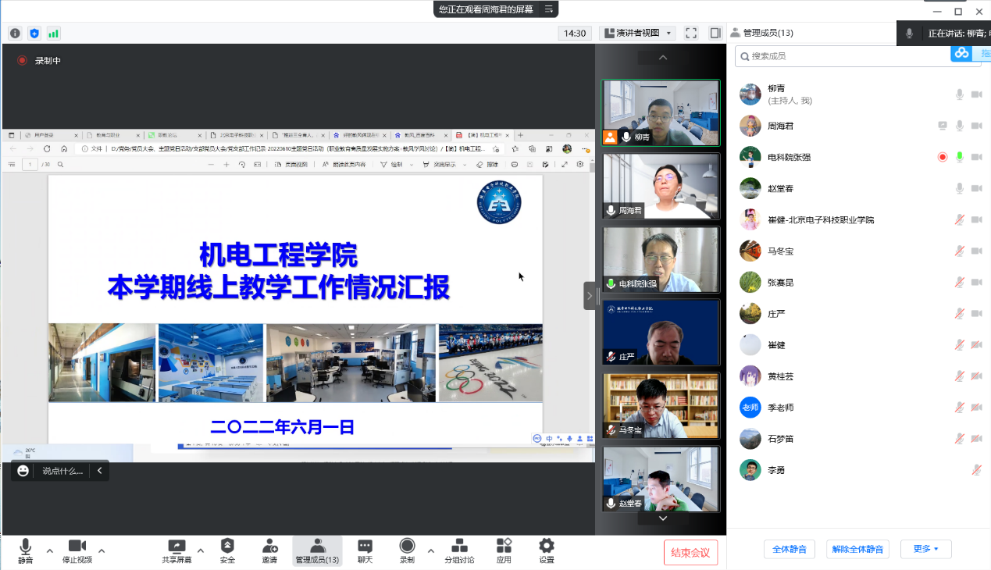Expand the More (更多) dropdown
Viewport: 991px width, 570px height.
926,549
